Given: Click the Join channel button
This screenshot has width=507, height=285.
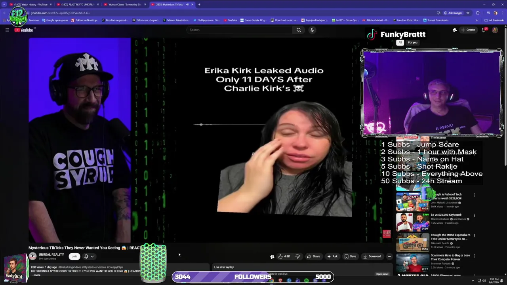Looking at the screenshot, I should 74,256.
